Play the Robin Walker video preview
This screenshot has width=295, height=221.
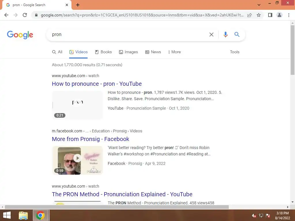coord(77,160)
